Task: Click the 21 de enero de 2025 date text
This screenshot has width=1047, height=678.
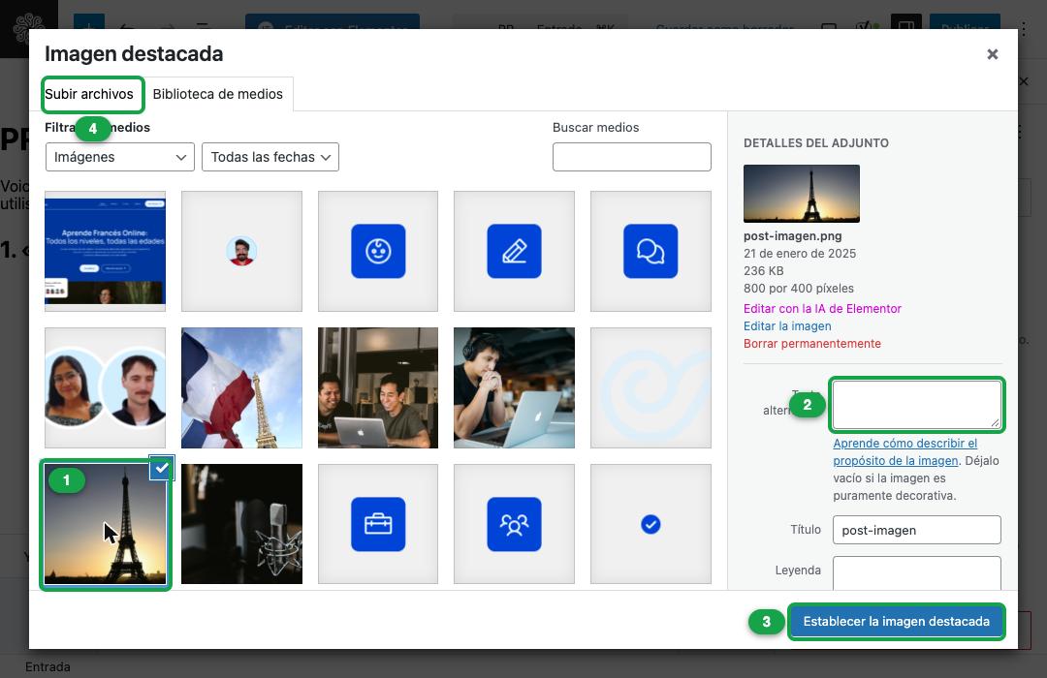Action: click(x=800, y=253)
